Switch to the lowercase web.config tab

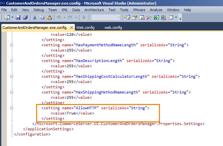click(x=113, y=28)
